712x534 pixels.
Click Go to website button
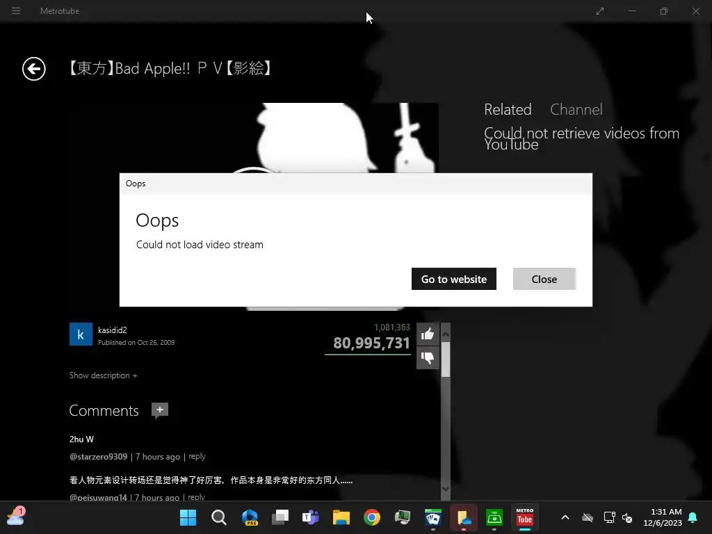point(453,279)
